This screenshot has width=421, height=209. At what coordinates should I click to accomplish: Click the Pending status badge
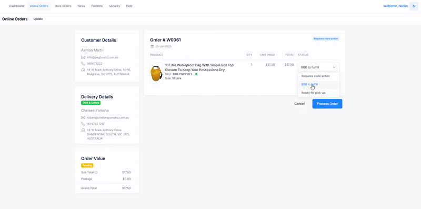point(87,165)
